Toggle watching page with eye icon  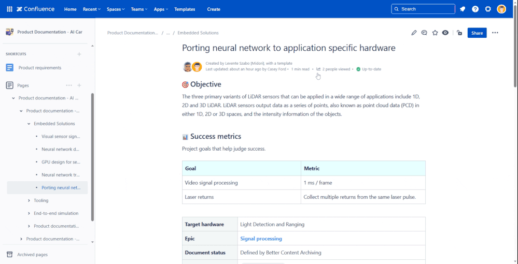tap(445, 33)
